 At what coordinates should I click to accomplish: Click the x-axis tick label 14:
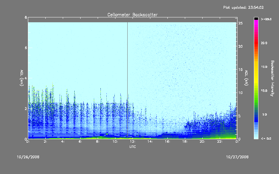coord(150,142)
